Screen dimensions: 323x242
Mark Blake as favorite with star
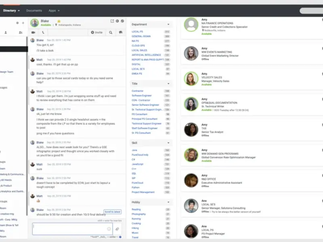click(59, 21)
